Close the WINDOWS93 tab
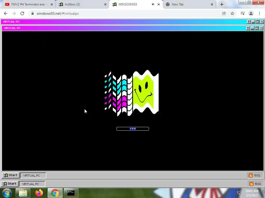 tap(159, 4)
